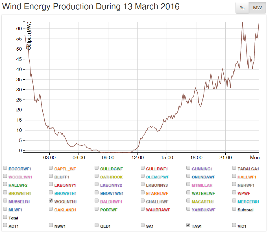
Task: Click the GULLRWF1 label
Action: click(157, 169)
